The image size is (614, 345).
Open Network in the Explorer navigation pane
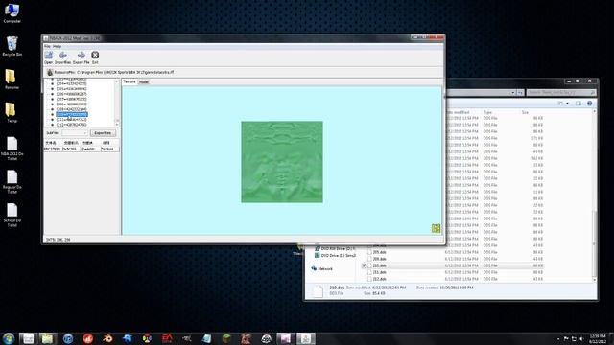point(322,268)
